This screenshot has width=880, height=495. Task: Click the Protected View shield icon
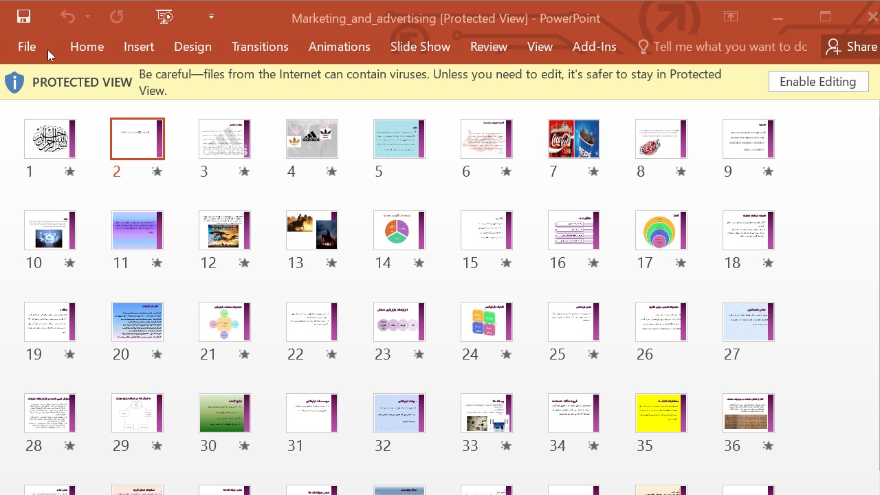pos(14,82)
